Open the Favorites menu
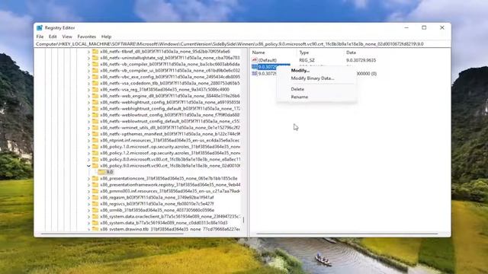Screen dimensions: 488x274 click(86, 37)
